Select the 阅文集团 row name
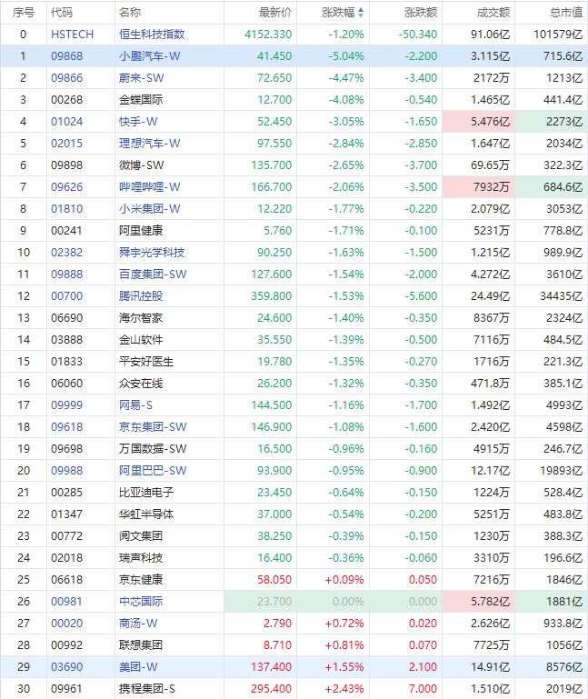The width and height of the screenshot is (588, 699). point(141,536)
